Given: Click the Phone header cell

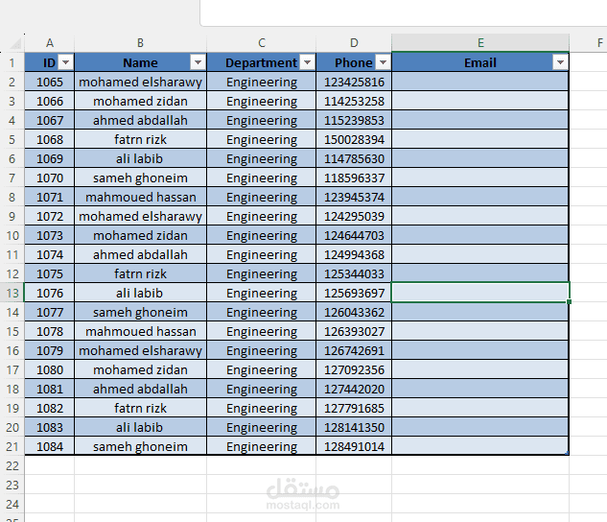Looking at the screenshot, I should [354, 62].
